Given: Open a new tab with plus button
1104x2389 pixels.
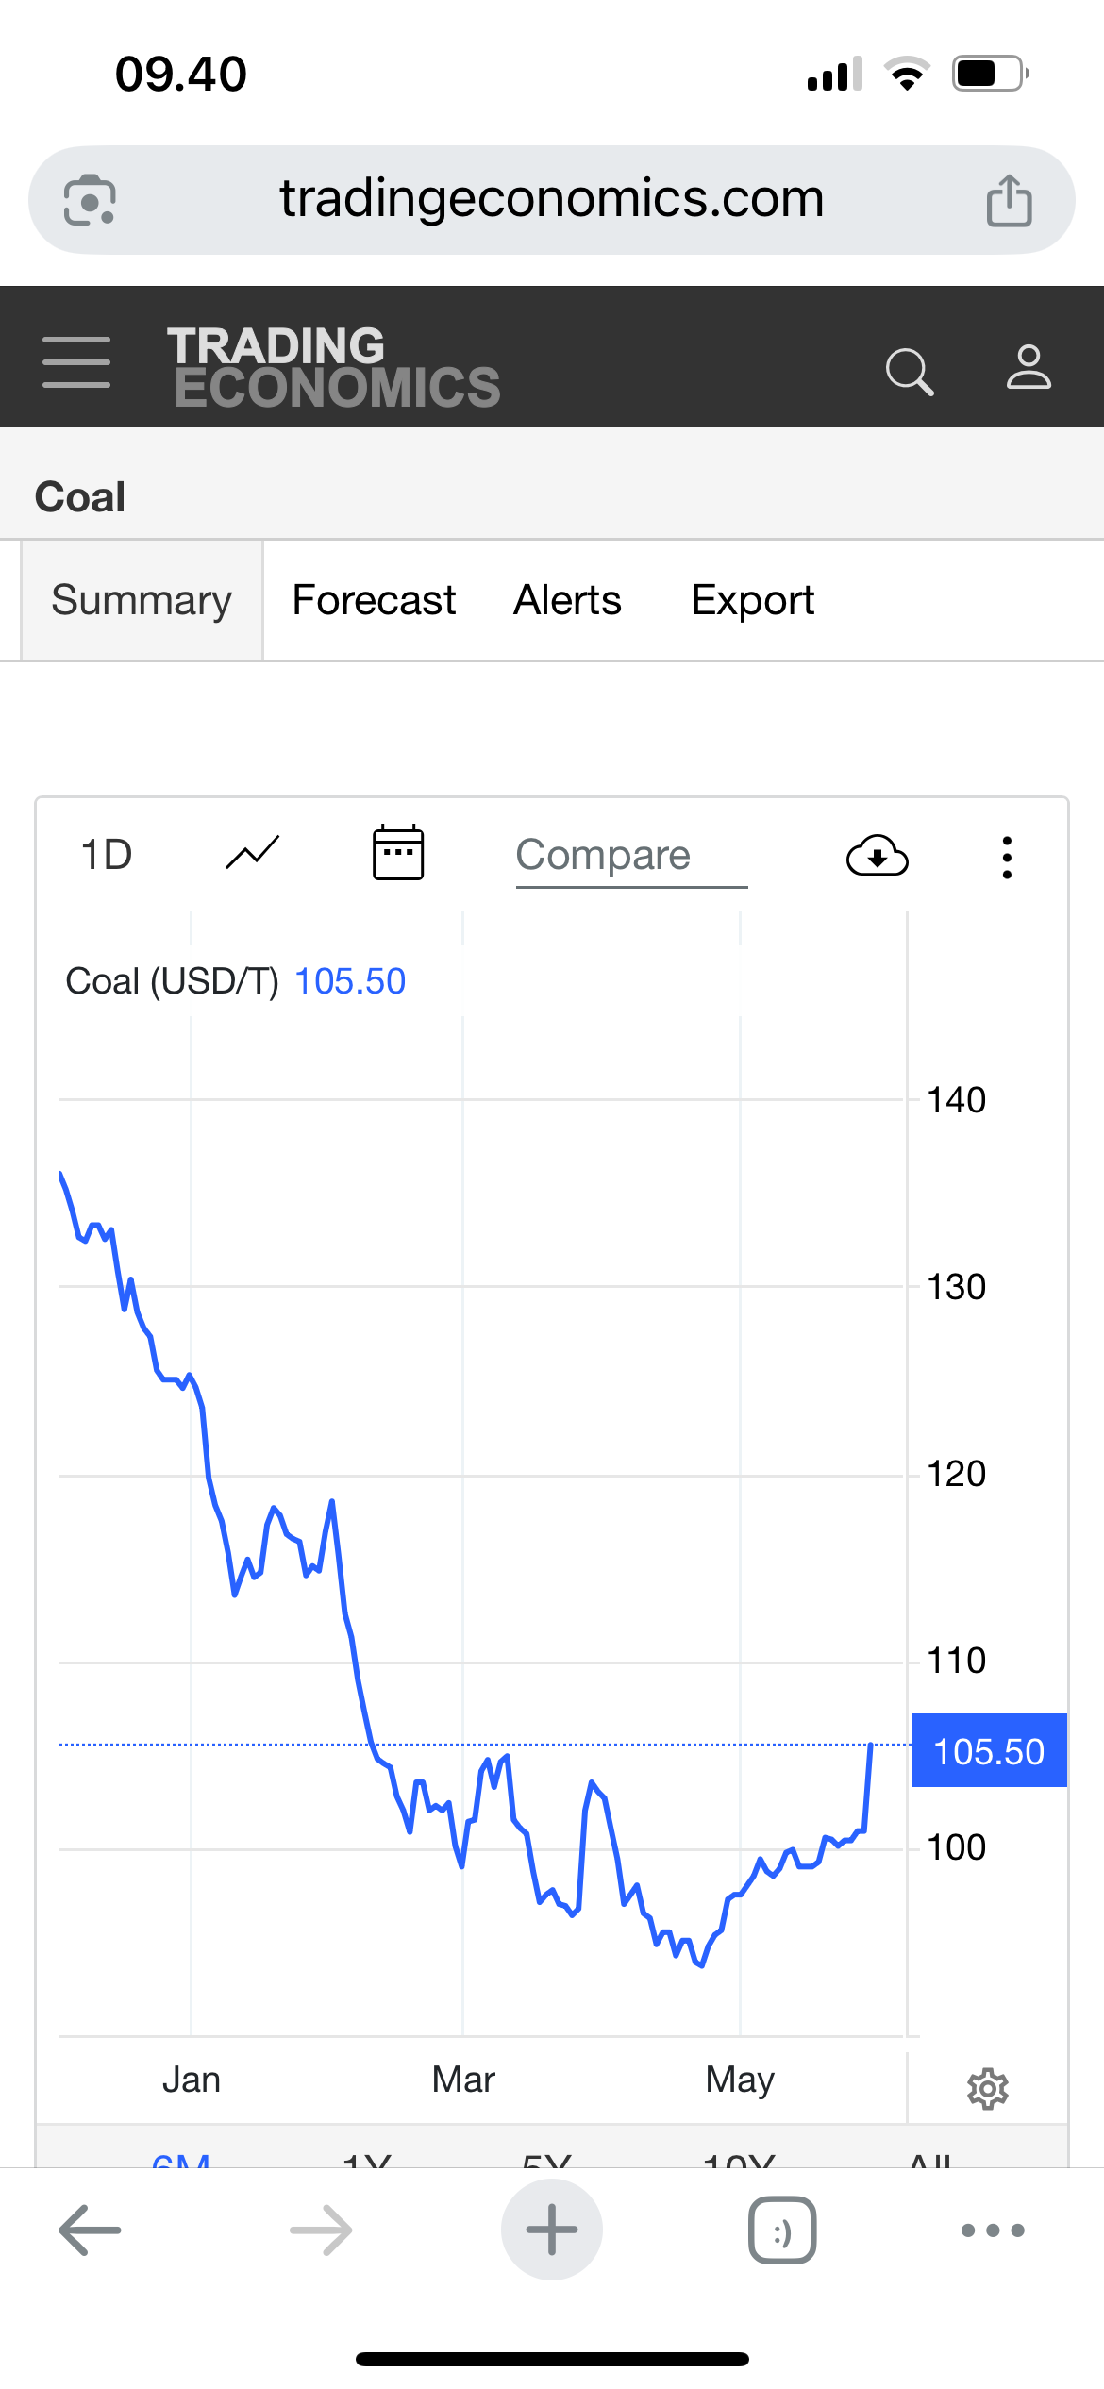Looking at the screenshot, I should [x=551, y=2230].
